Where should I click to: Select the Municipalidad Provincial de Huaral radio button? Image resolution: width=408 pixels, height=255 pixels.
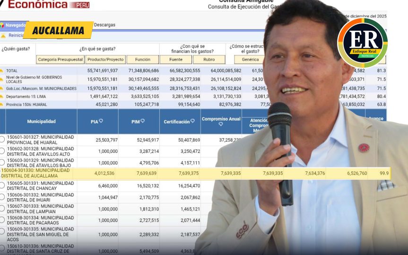pos(2,140)
